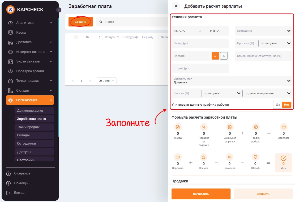Collapse sidebar with the round arrow button
Viewport: 295px width, 202px height.
point(59,10)
